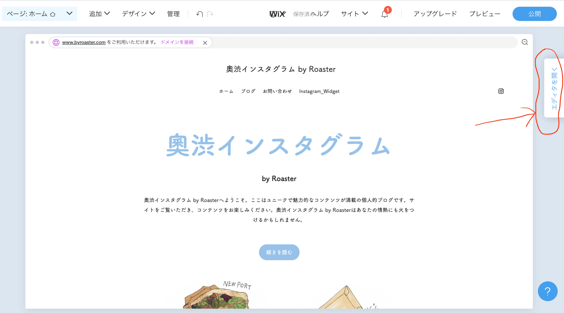Click the 続きを読む button

[x=279, y=252]
